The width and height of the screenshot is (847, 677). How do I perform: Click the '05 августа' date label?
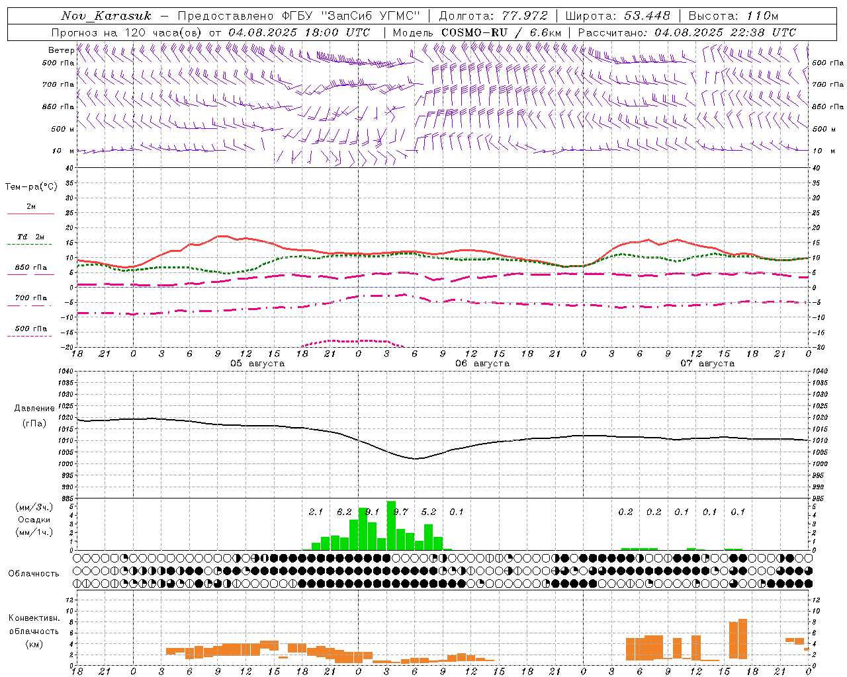pos(257,364)
